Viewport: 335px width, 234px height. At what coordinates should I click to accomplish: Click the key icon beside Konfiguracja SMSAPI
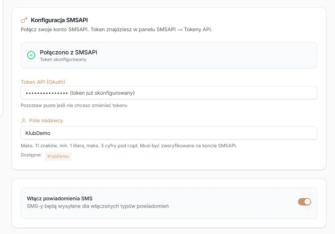tap(24, 20)
